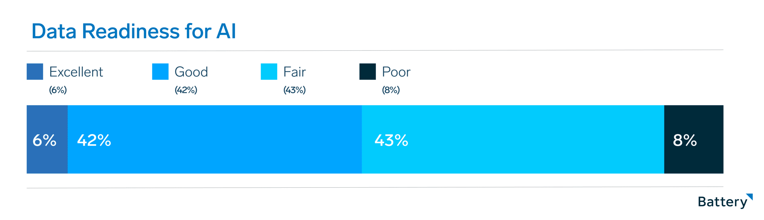
Task: Click the "Excellent" legend label
Action: coord(76,72)
